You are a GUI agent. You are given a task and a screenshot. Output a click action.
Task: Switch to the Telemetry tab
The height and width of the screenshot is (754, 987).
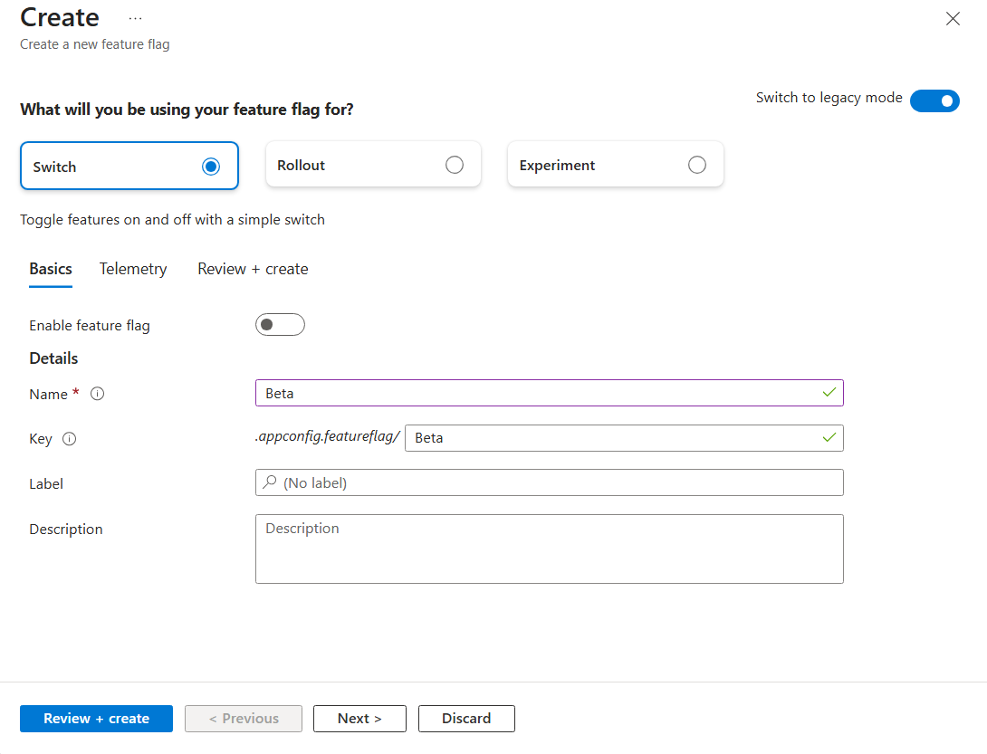(132, 269)
